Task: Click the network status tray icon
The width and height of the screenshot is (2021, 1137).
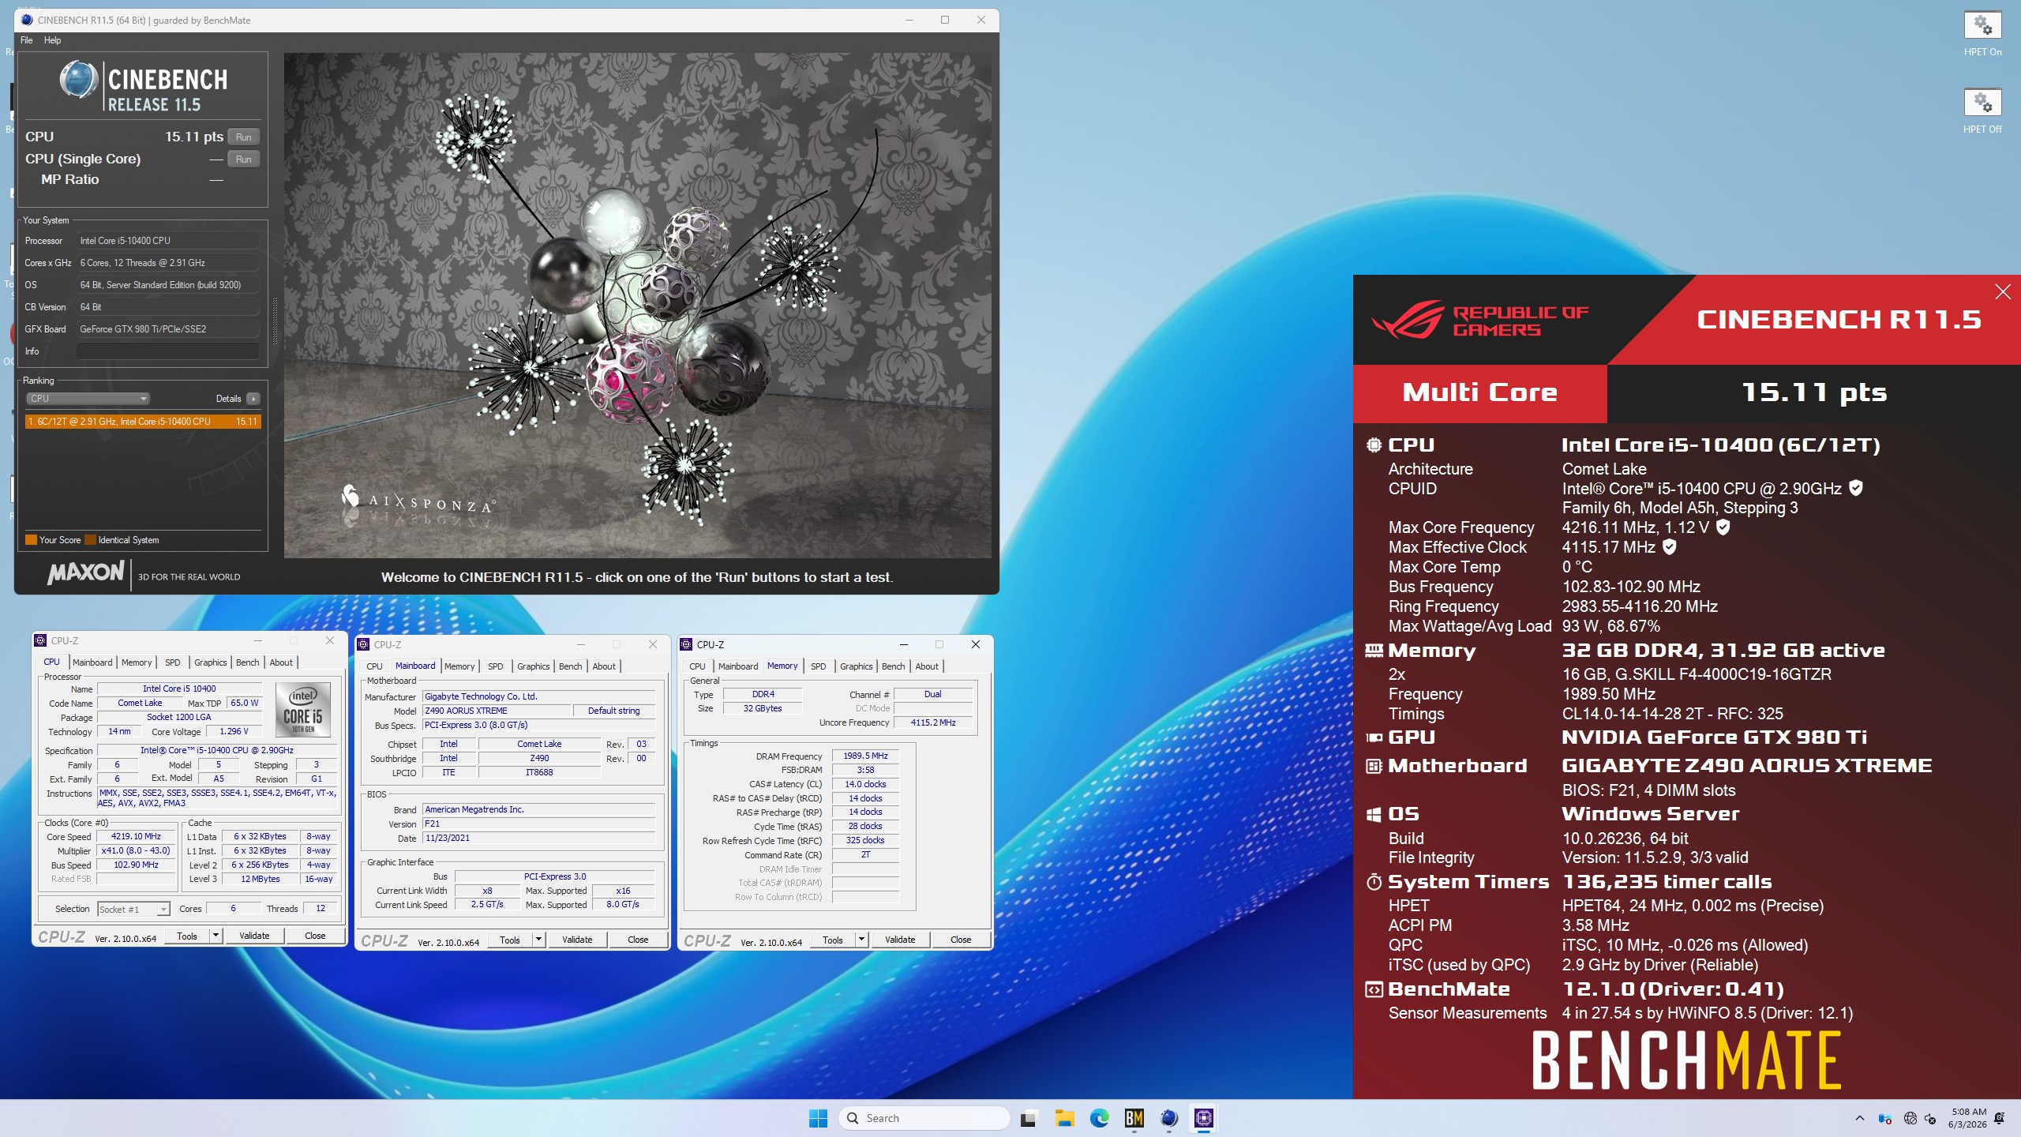Action: [1910, 1118]
